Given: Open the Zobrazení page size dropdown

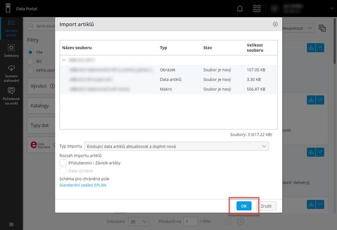Looking at the screenshot, I should tap(138, 221).
